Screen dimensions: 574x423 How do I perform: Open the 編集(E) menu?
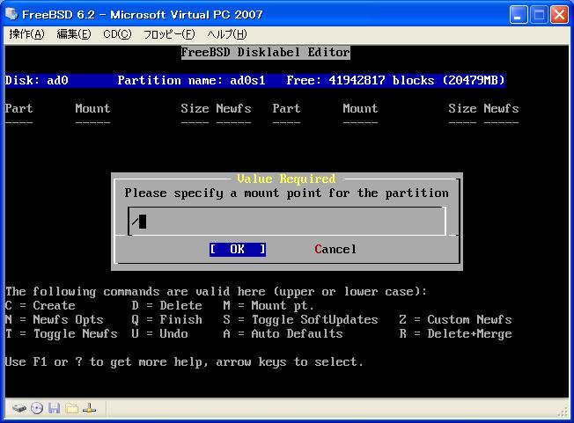pyautogui.click(x=74, y=34)
